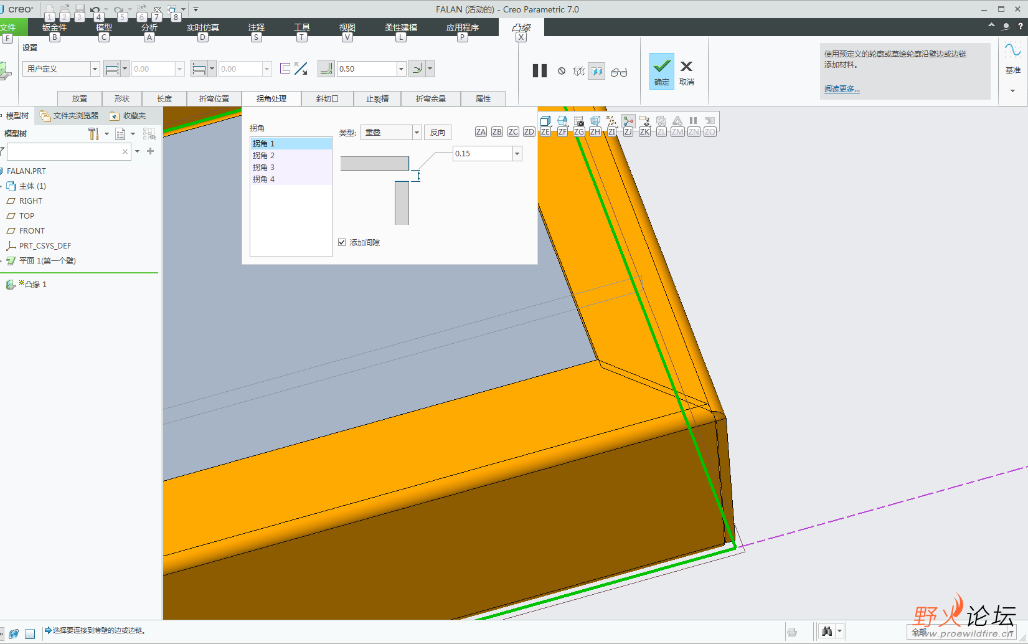Open the 0.50 radius value dropdown

402,69
